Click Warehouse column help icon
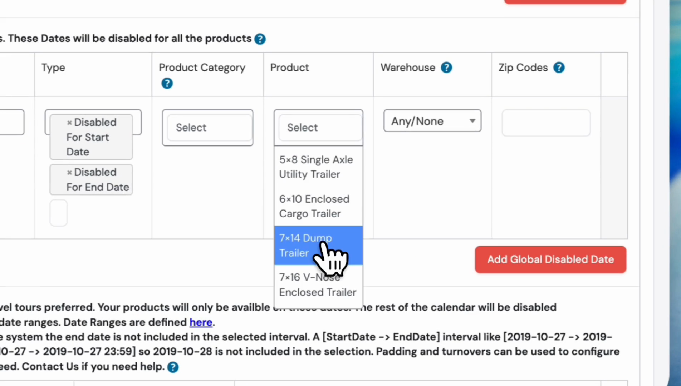 (x=446, y=68)
